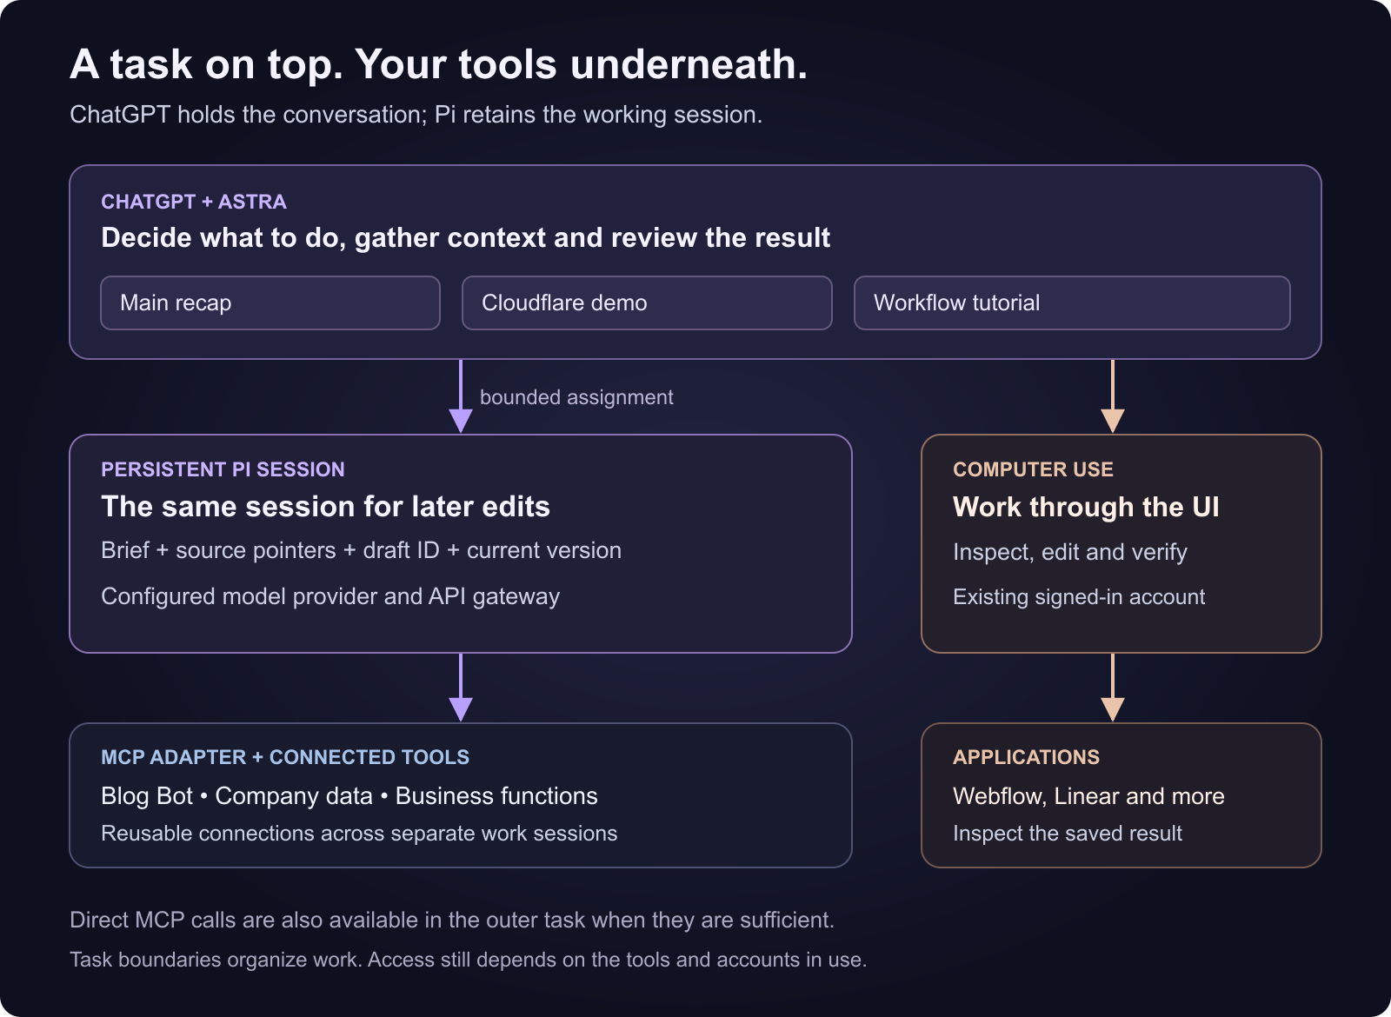Click the 'Work through the UI' heading
This screenshot has height=1017, width=1391.
pyautogui.click(x=1086, y=507)
